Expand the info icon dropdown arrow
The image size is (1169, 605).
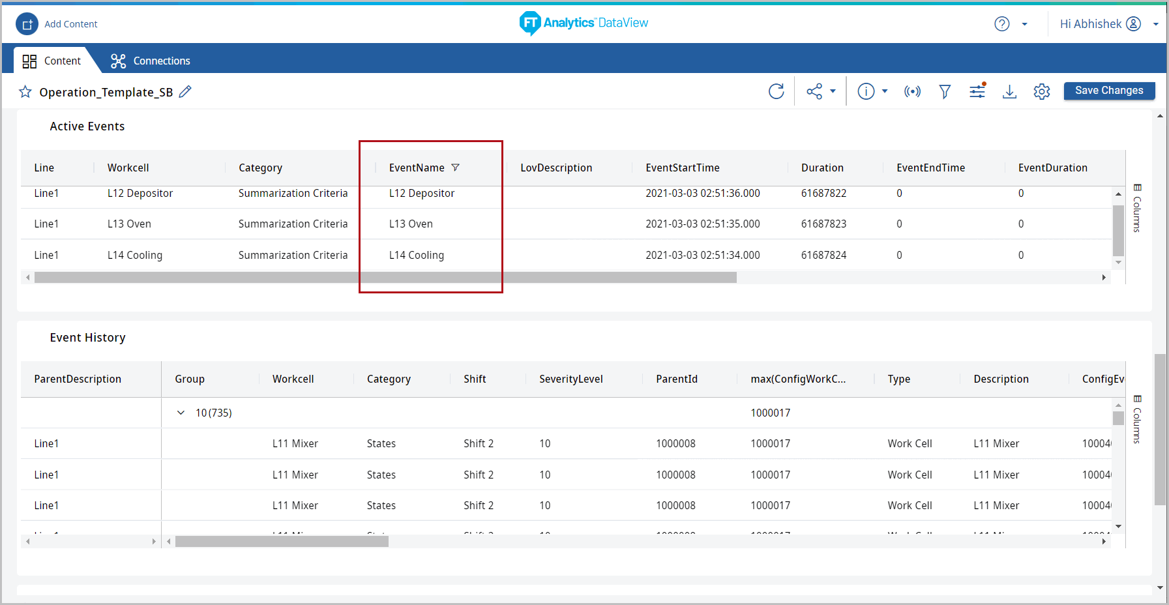pyautogui.click(x=885, y=91)
